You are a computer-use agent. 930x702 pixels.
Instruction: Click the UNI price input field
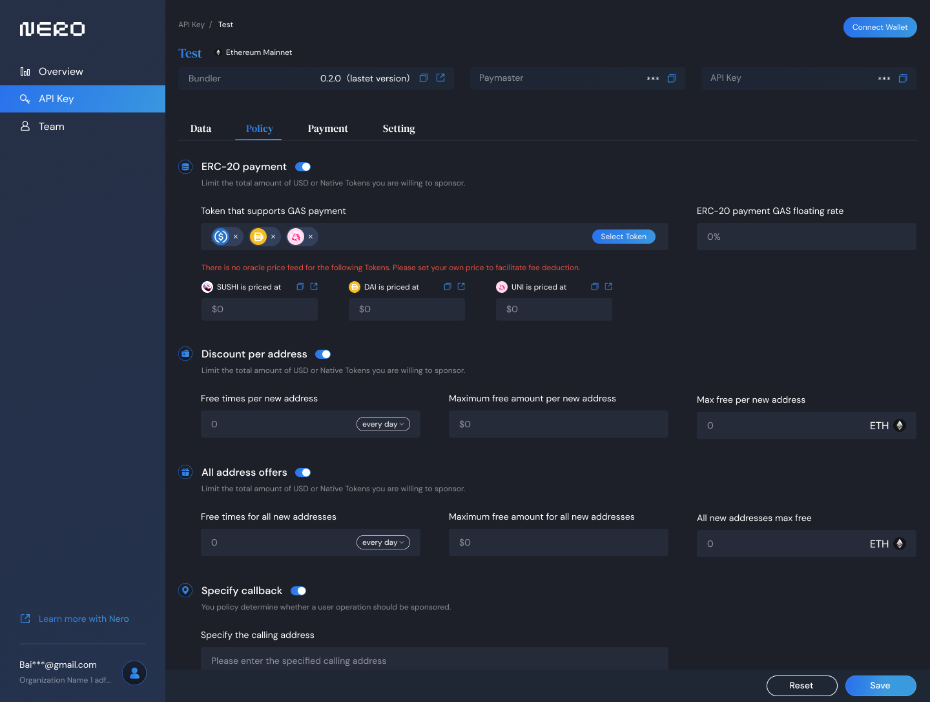point(554,309)
